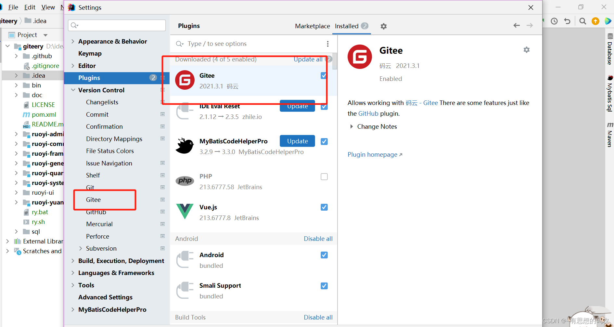Open the plugin search options kebab menu
The height and width of the screenshot is (327, 614).
click(x=328, y=44)
